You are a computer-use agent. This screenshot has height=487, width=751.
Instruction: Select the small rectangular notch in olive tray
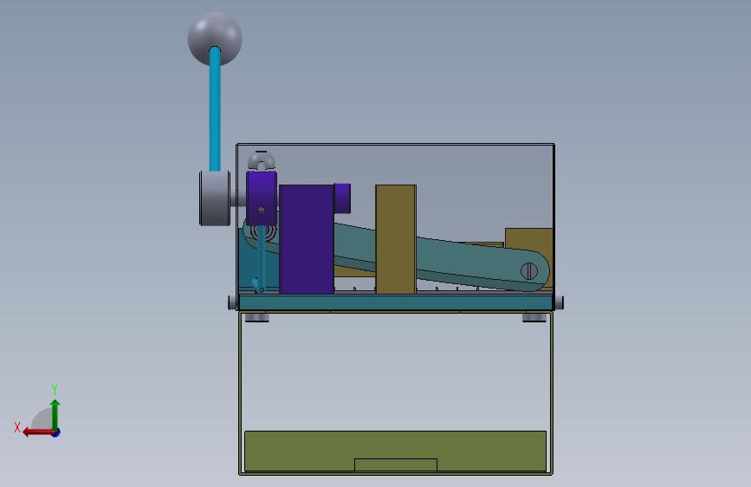click(x=396, y=465)
